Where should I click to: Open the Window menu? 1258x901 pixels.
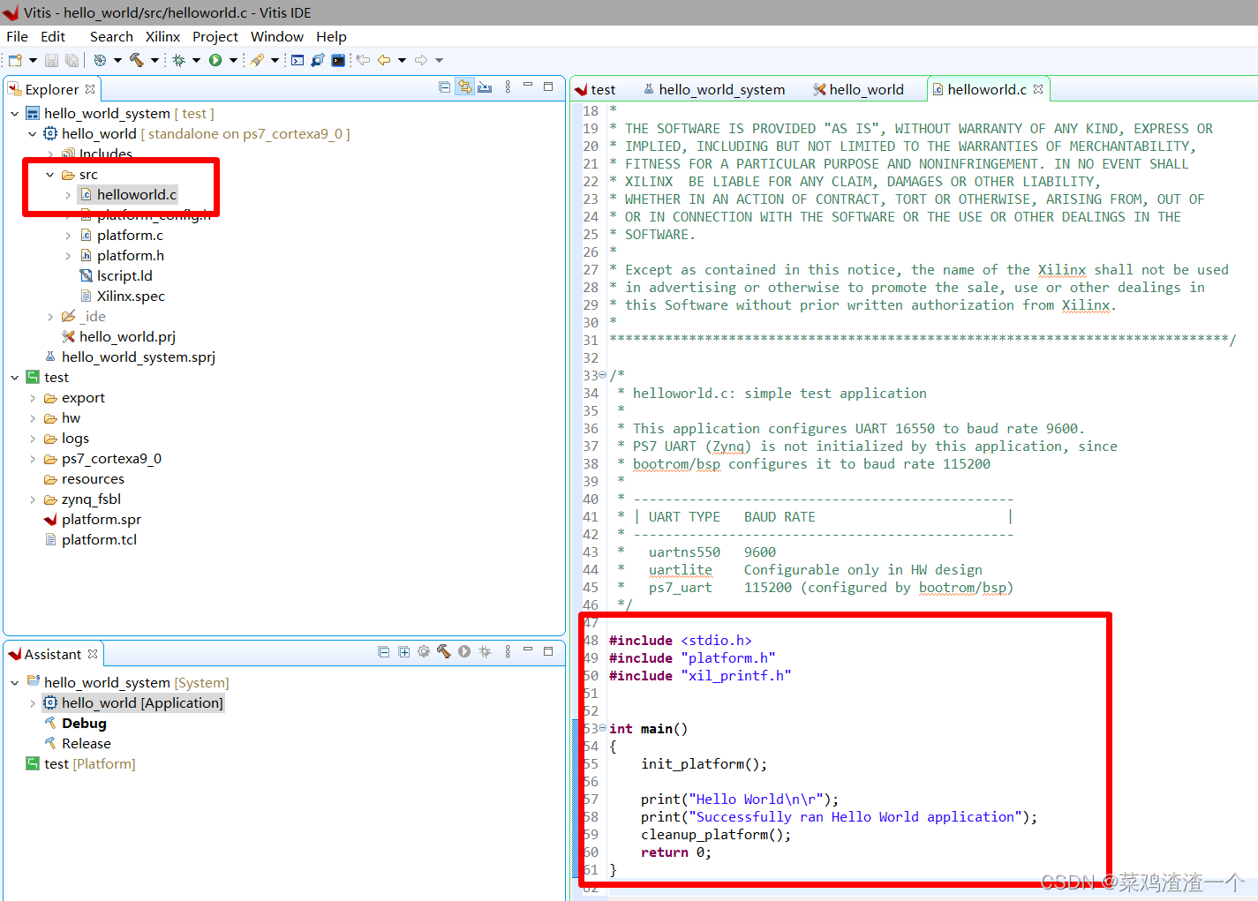click(x=277, y=36)
